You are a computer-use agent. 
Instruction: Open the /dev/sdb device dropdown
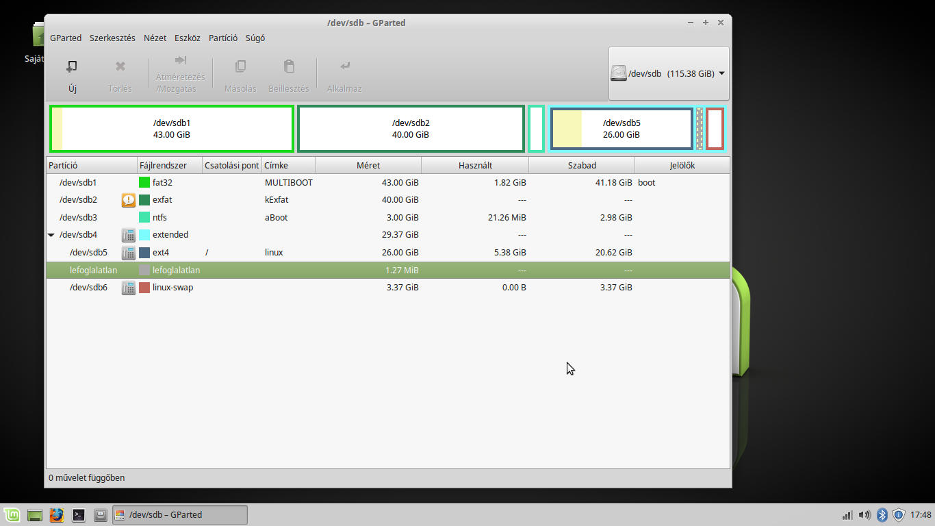[x=669, y=73]
